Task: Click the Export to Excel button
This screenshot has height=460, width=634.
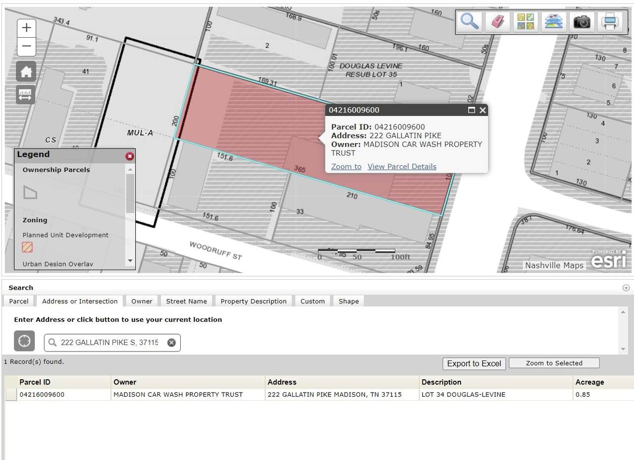Action: coord(474,363)
